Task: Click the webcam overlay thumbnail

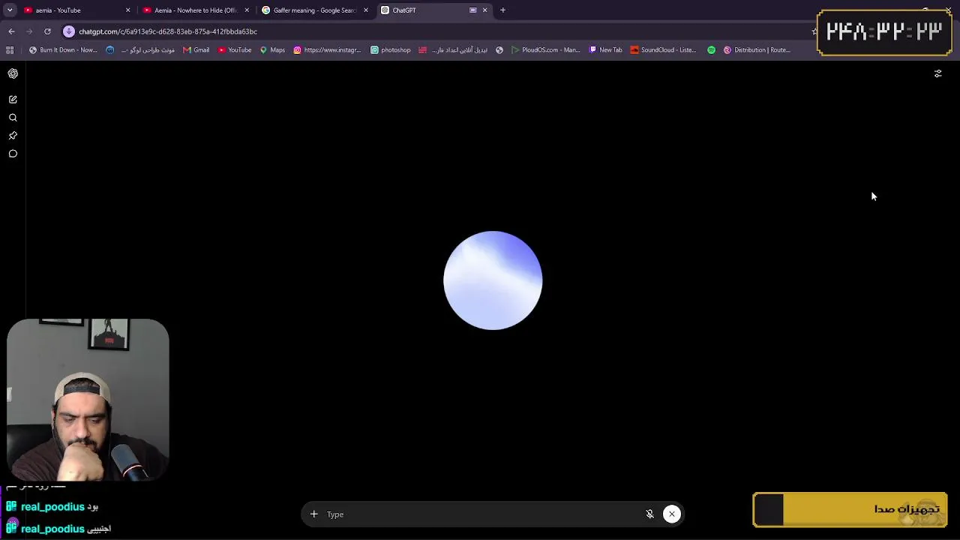Action: click(88, 399)
